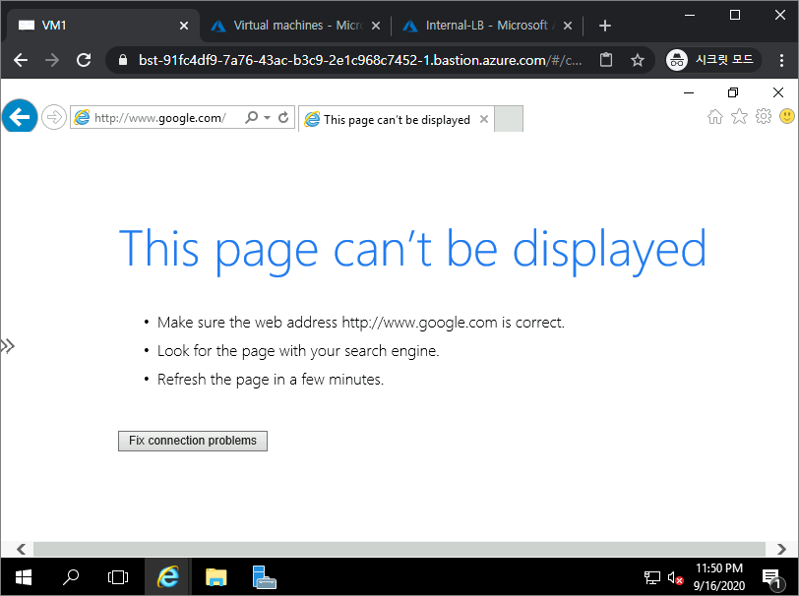Click horizontal scrollbar left arrow

coord(21,549)
